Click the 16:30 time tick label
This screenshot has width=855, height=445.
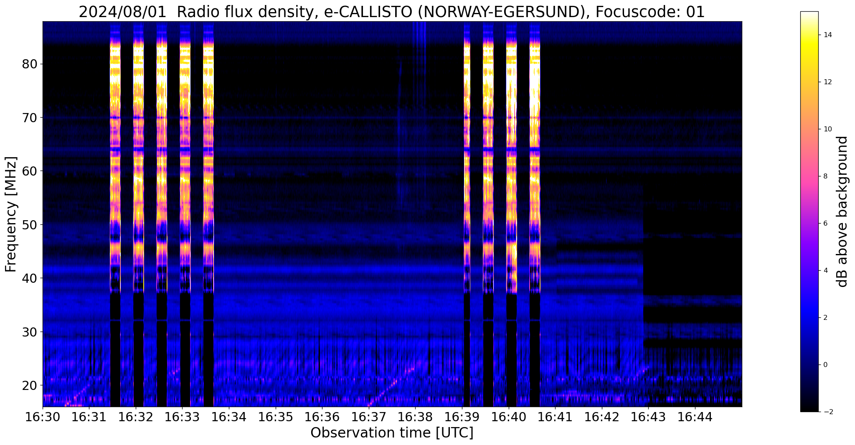tap(43, 417)
